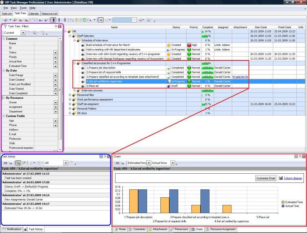Switch to the Calendar tab

click(x=33, y=13)
